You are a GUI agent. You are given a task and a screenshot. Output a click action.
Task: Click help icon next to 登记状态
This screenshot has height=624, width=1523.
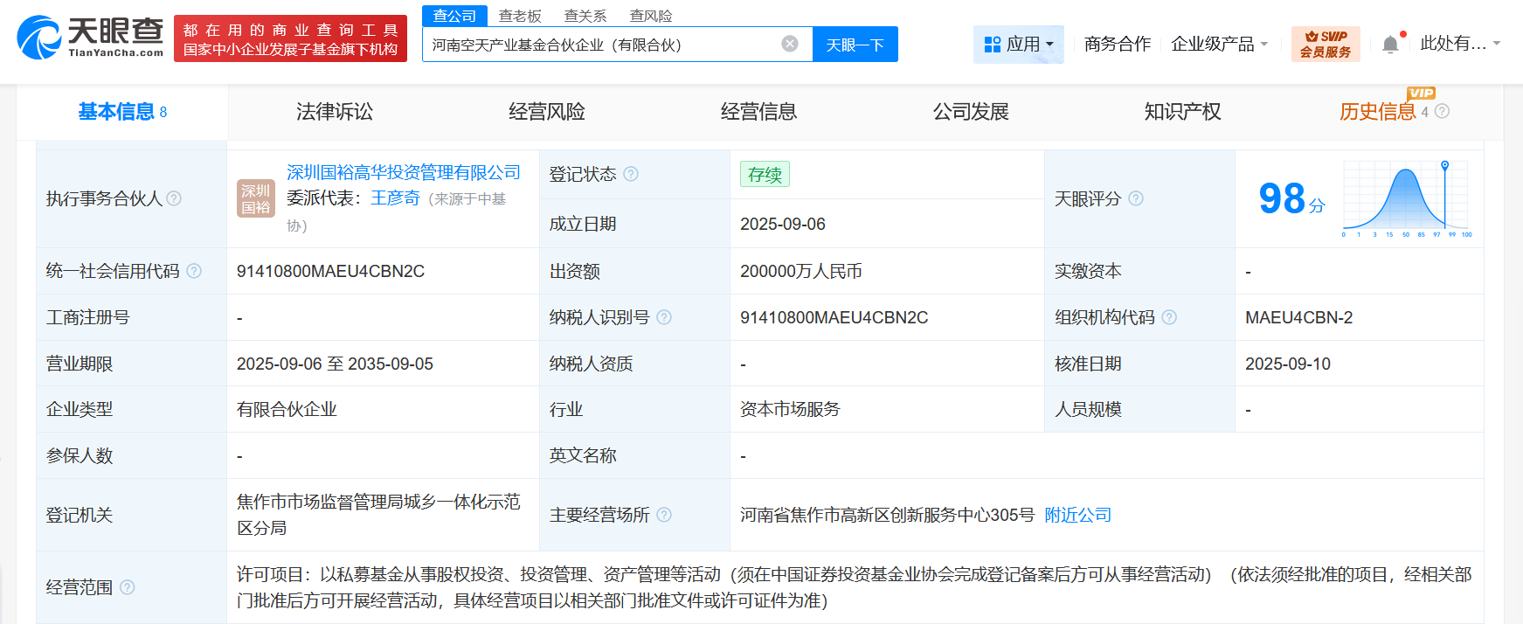631,174
